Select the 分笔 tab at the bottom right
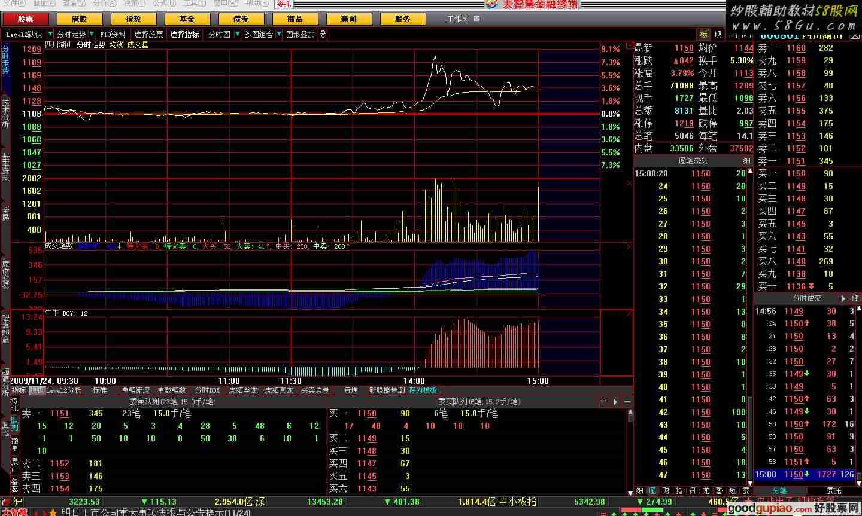Screen dimensions: 862x516 coord(779,491)
